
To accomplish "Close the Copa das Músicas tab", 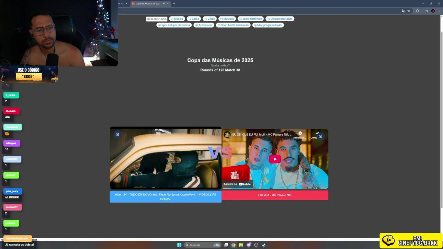I will [x=168, y=3].
